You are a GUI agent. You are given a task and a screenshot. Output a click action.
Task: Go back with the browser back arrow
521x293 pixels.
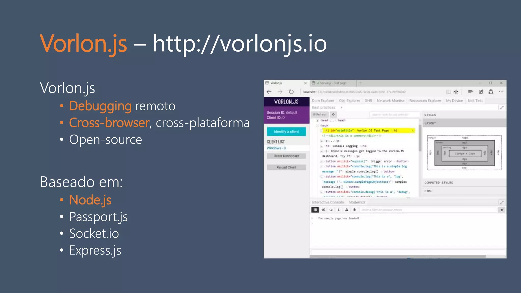click(x=269, y=92)
